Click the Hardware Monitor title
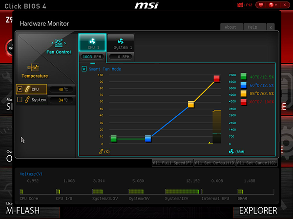This screenshot has height=219, width=293. point(44,24)
